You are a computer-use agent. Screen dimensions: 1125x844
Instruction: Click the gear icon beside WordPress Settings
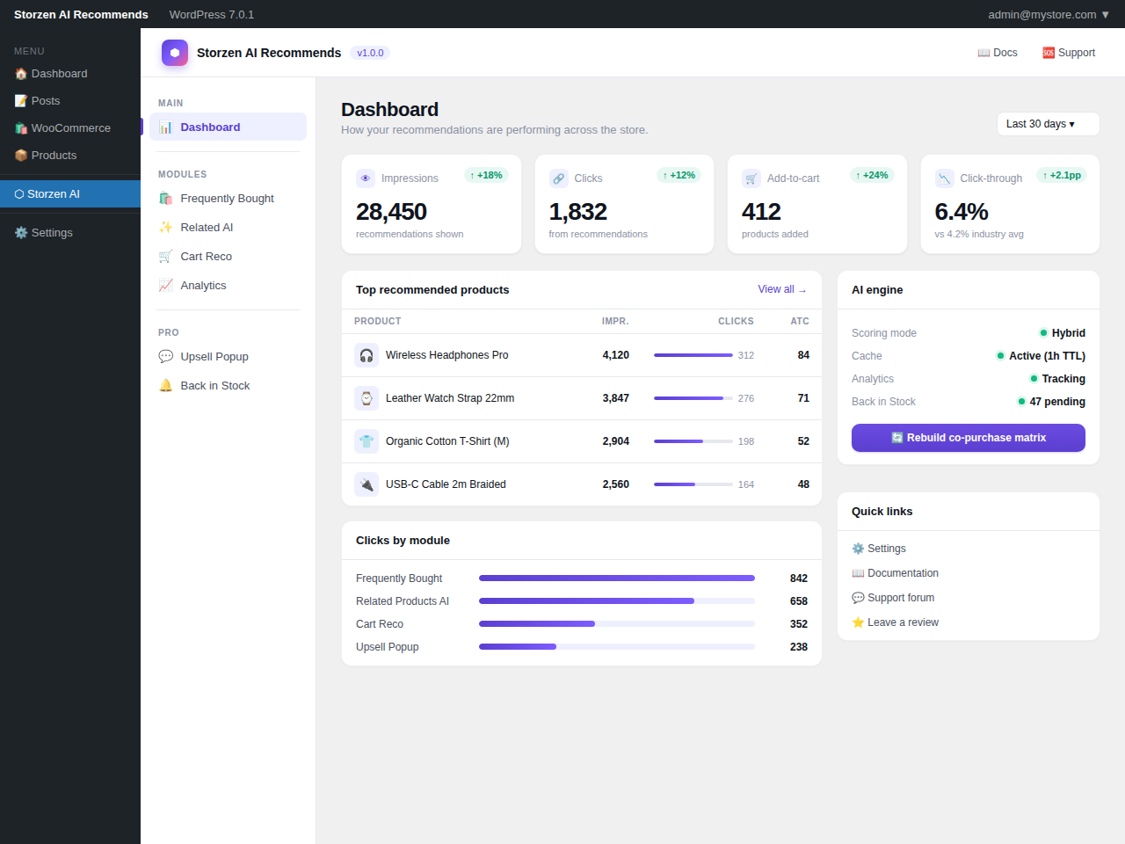click(x=21, y=233)
